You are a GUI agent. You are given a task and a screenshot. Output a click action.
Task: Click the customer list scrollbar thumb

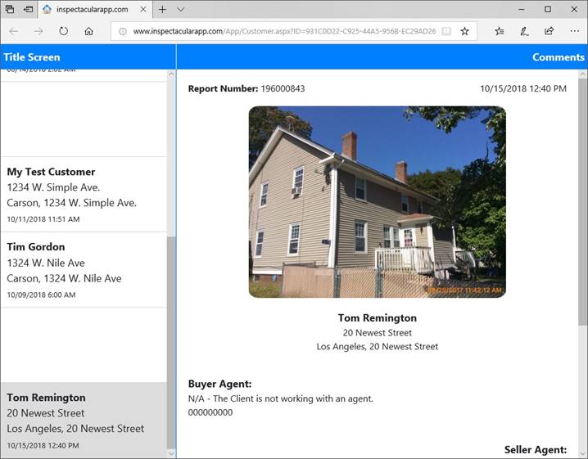[x=171, y=342]
